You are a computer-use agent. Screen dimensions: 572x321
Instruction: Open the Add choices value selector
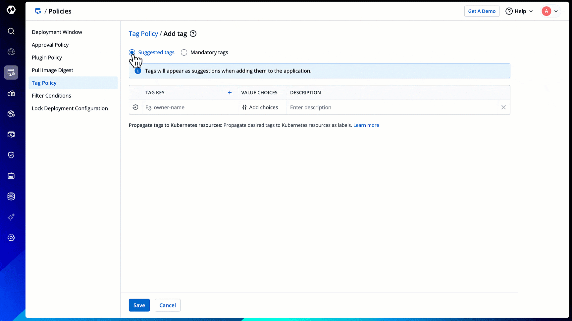[260, 107]
